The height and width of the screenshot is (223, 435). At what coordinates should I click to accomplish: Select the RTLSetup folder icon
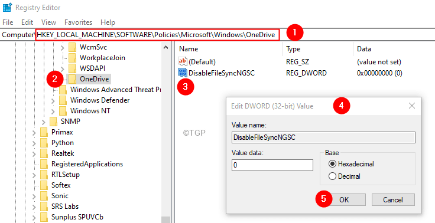44,175
